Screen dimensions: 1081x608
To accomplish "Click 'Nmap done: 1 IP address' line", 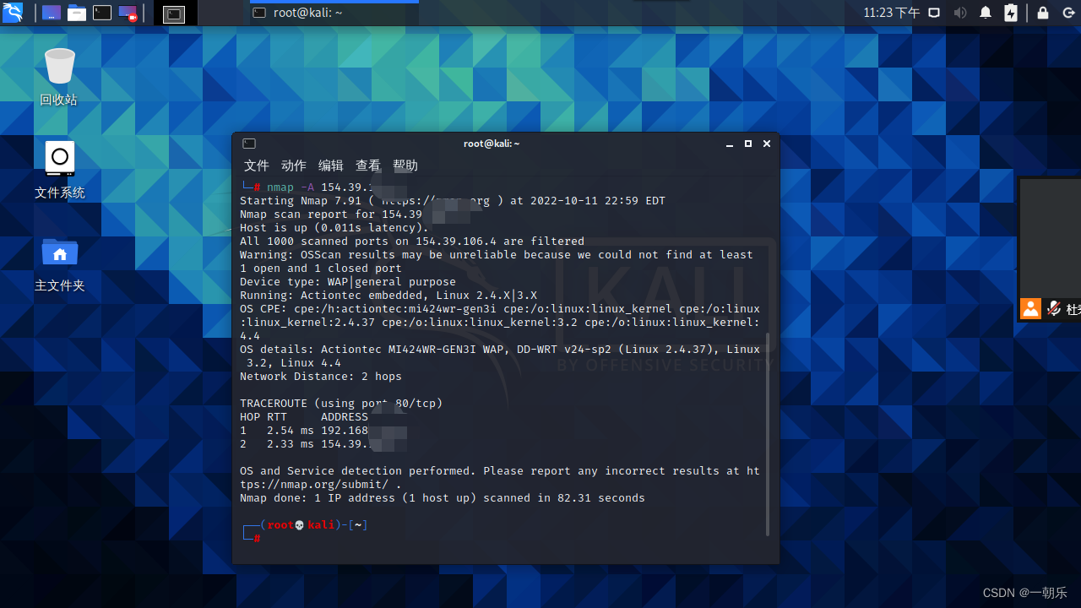I will click(443, 498).
